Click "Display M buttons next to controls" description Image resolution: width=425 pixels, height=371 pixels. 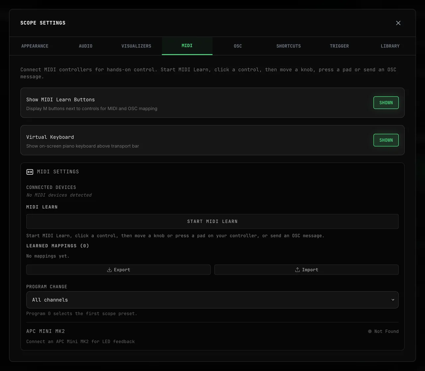92,108
